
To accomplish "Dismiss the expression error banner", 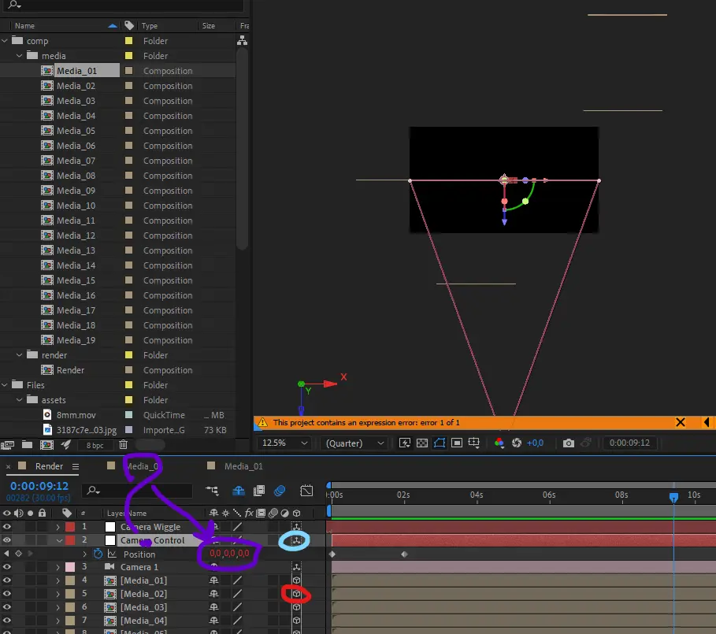I will pyautogui.click(x=681, y=423).
